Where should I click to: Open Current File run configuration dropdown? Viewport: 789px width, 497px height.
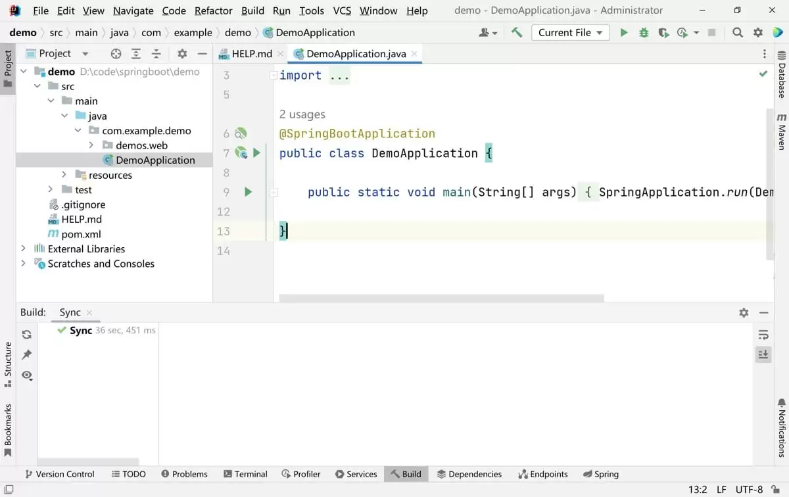coord(570,32)
